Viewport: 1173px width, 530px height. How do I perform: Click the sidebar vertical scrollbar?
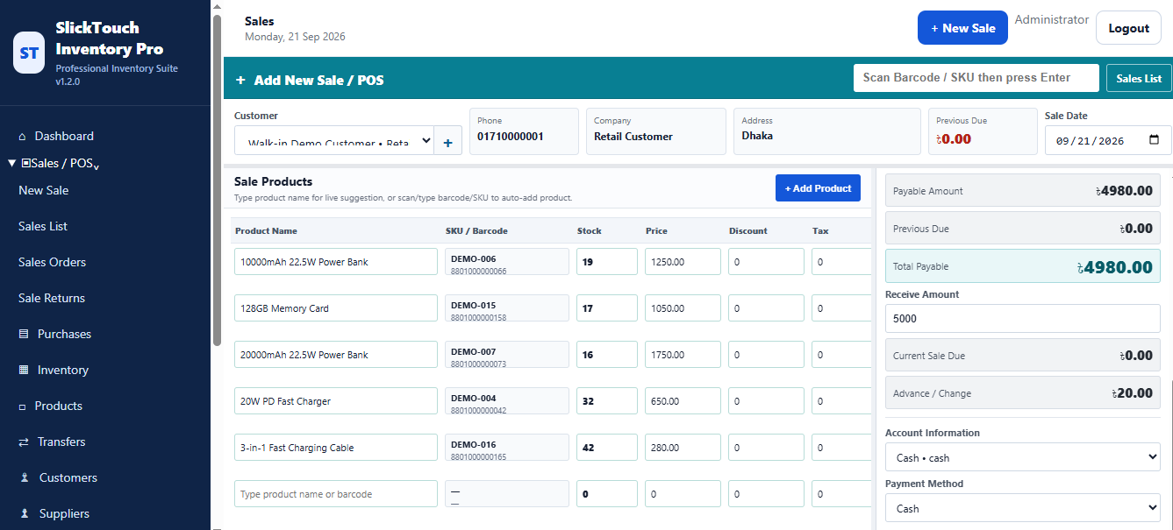(x=217, y=180)
